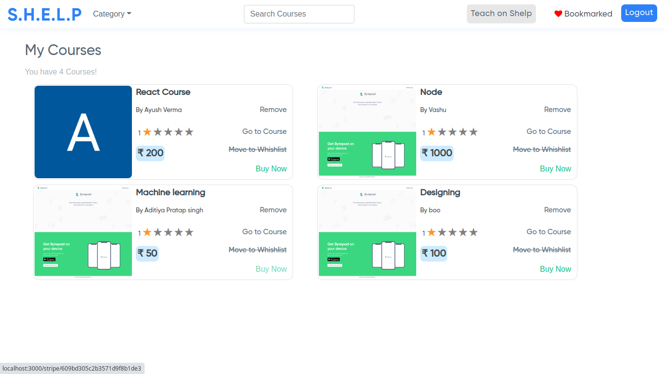Buy Now the Designing course

(555, 269)
